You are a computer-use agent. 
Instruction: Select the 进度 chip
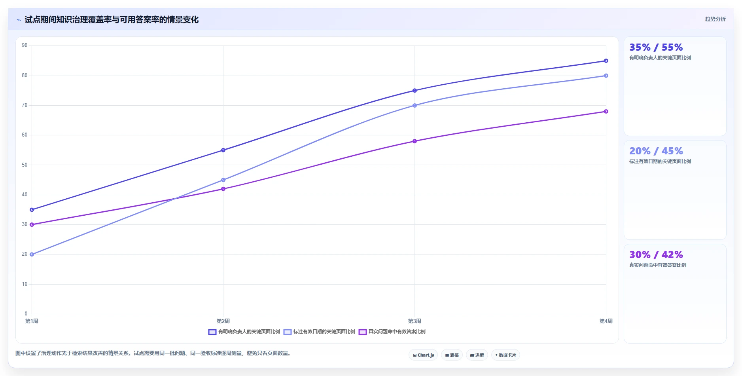coord(477,355)
